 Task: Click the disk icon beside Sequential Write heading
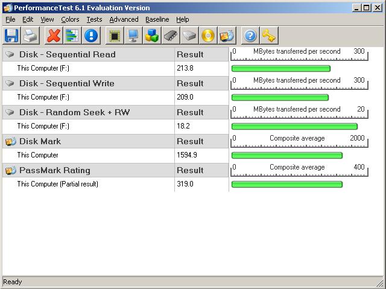[10, 83]
